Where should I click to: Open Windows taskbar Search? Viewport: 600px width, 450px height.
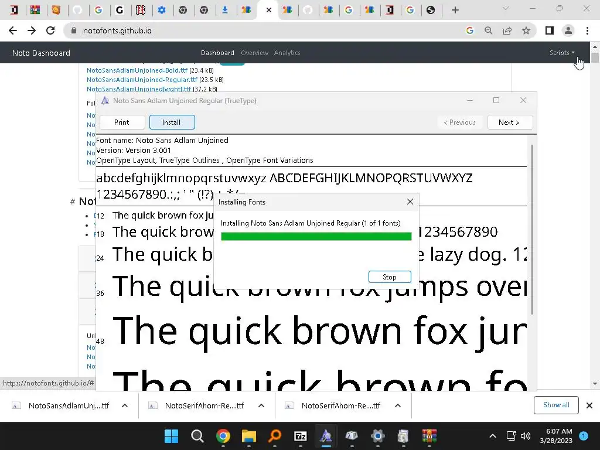[x=197, y=436]
